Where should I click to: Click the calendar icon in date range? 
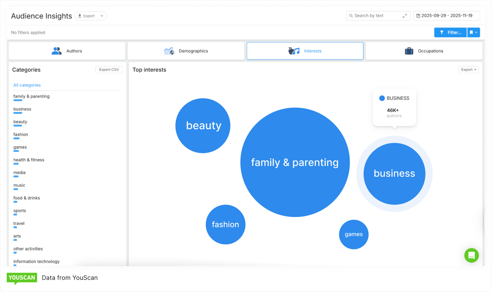click(418, 16)
